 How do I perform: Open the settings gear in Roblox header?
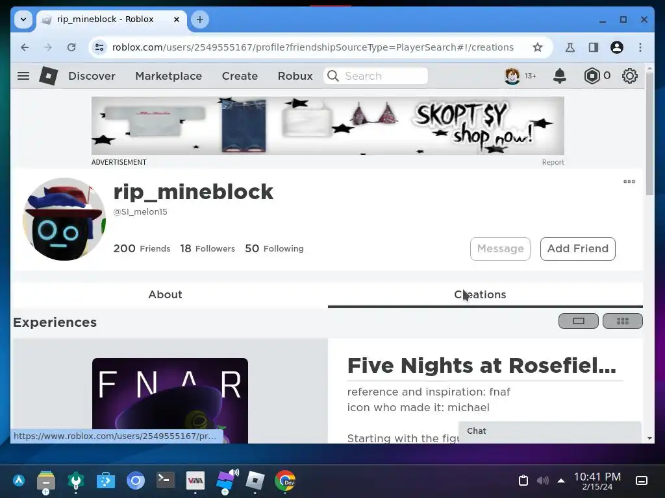630,76
